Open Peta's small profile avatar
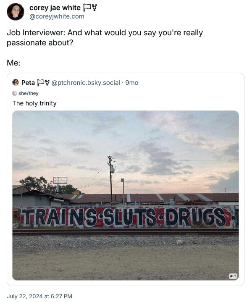 click(x=16, y=82)
